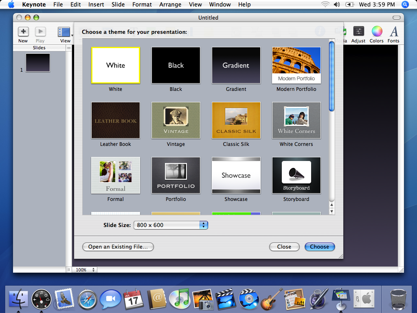Click the scroll up arrow in theme list
This screenshot has width=417, height=313.
pos(331,205)
